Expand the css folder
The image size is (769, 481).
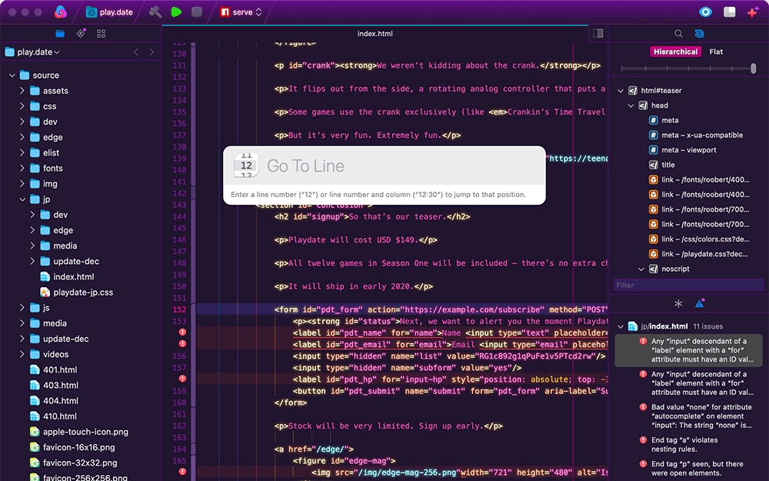pos(22,106)
